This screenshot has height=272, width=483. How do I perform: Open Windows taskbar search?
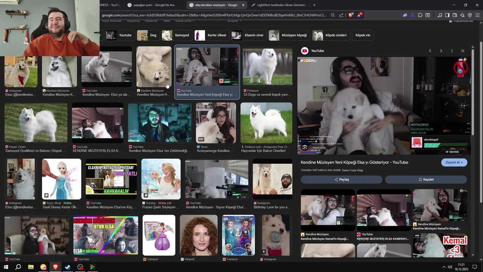(x=18, y=267)
